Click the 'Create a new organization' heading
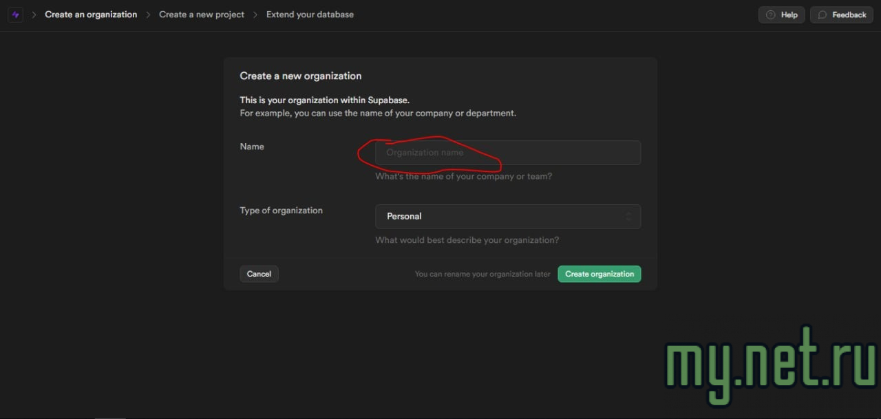This screenshot has width=881, height=419. [300, 76]
